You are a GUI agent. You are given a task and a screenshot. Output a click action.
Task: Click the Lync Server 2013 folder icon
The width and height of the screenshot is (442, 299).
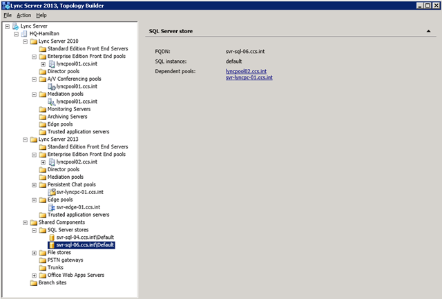[34, 139]
